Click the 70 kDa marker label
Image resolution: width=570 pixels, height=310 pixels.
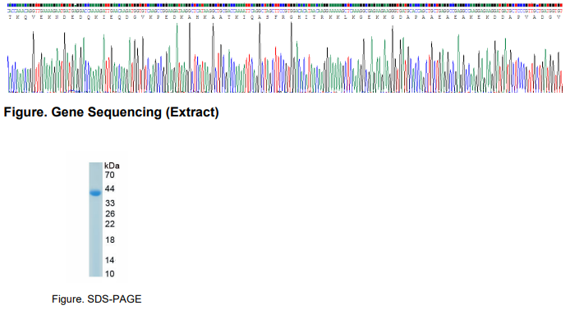(x=110, y=176)
